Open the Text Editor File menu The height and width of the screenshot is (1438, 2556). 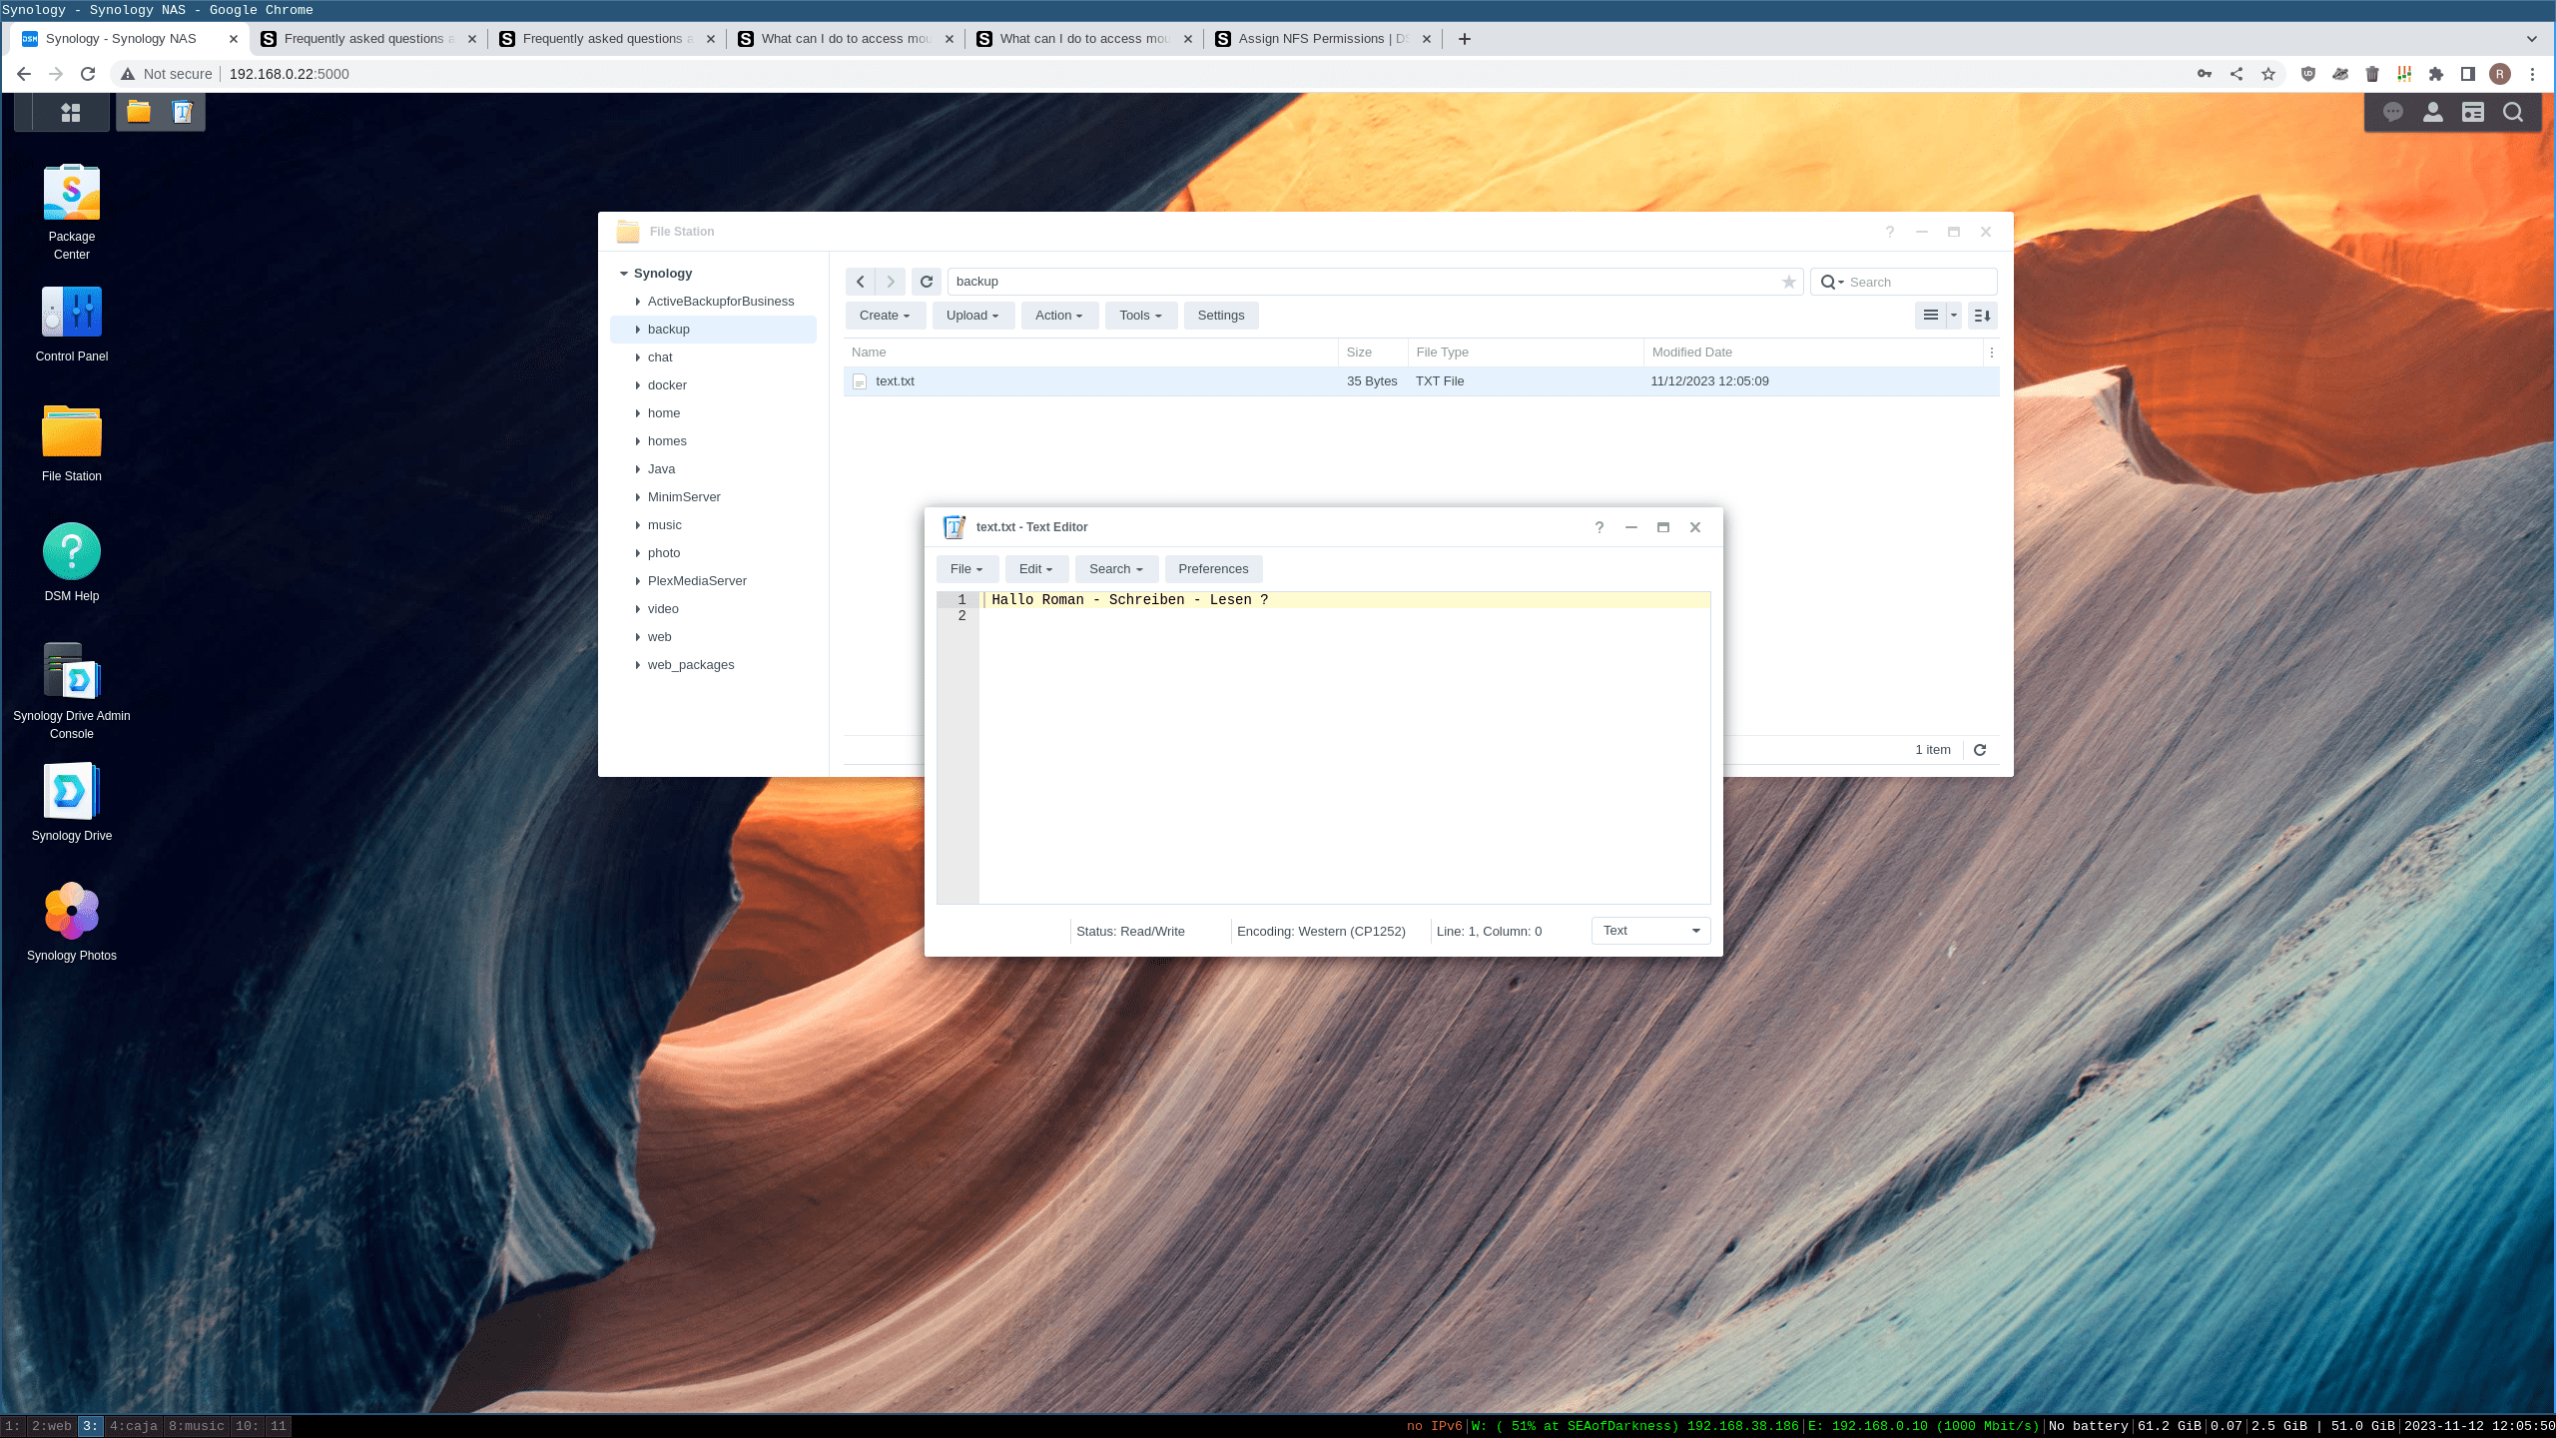[x=966, y=569]
